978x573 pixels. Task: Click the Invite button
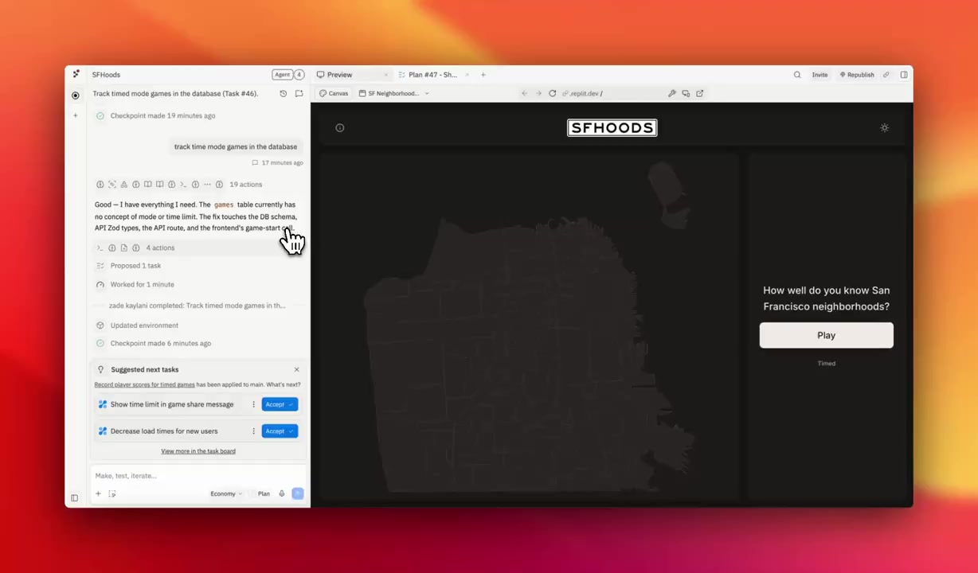[x=820, y=75]
